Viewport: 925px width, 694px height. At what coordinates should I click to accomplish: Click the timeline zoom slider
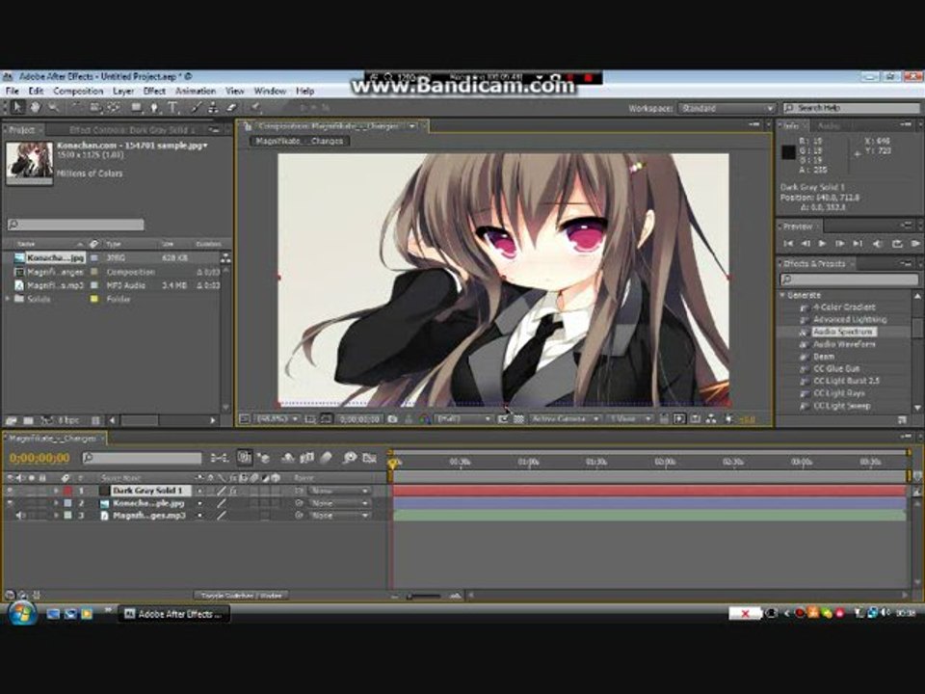click(425, 596)
